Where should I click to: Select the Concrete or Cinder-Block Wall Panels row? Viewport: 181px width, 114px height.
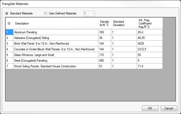[x=55, y=49]
